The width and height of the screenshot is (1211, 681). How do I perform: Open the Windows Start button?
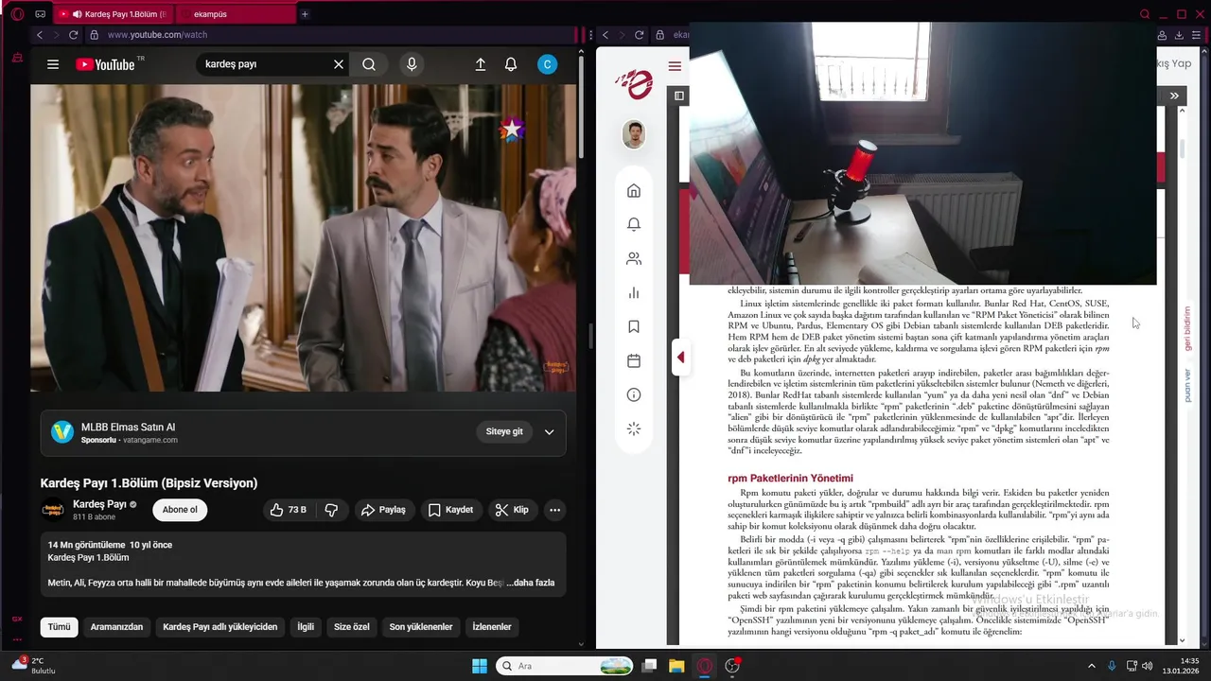click(480, 666)
